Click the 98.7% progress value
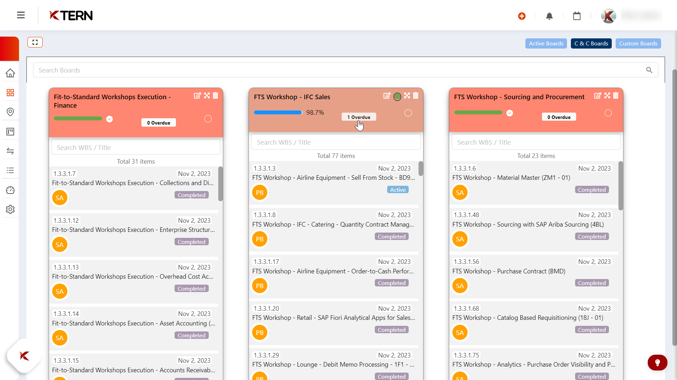Viewport: 677px width, 380px height. click(x=315, y=113)
